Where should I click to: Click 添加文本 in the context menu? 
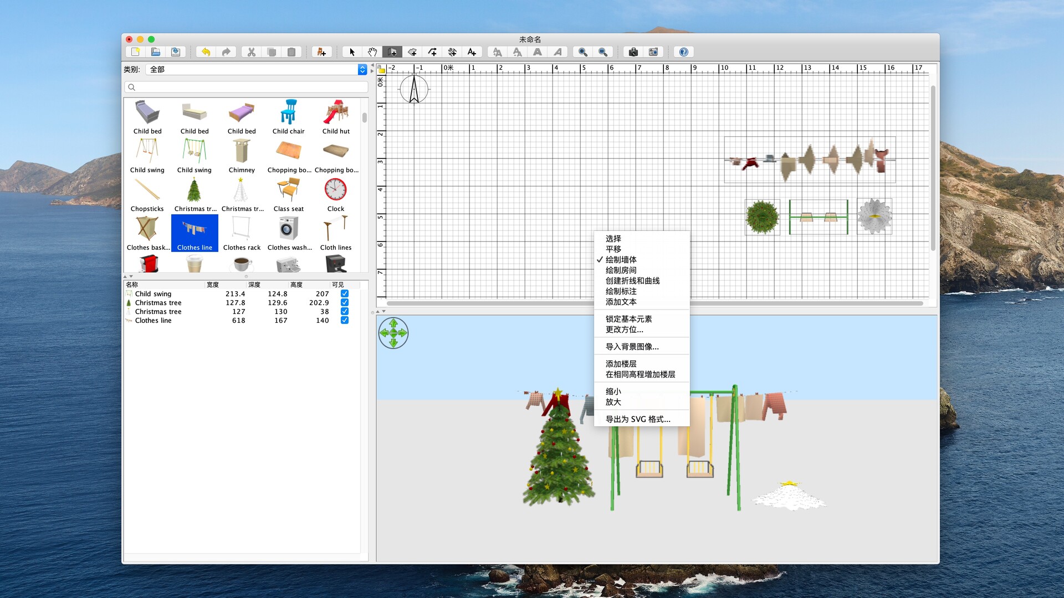[621, 302]
